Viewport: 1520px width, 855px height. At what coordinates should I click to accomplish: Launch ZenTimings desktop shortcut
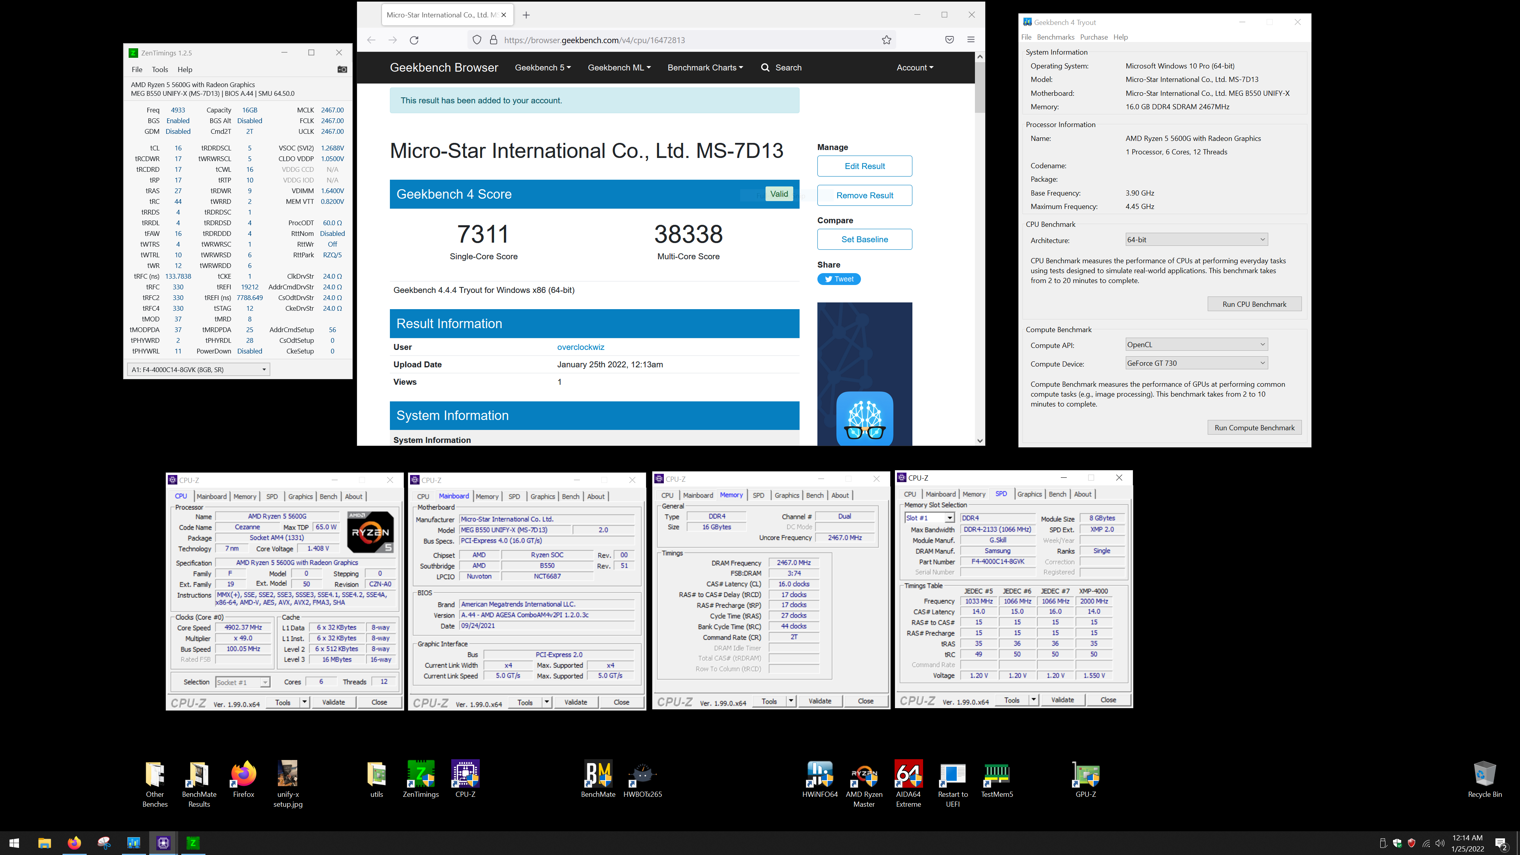tap(421, 779)
